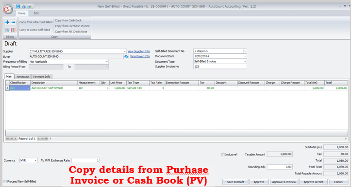Go to previous page in grid navigator
This screenshot has width=351, height=187.
click(12, 138)
